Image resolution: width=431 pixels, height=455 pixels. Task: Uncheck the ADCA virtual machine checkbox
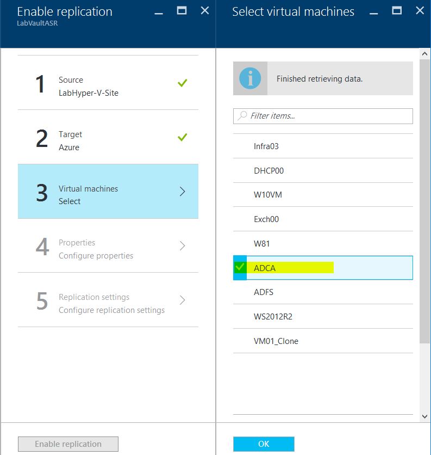(x=240, y=268)
